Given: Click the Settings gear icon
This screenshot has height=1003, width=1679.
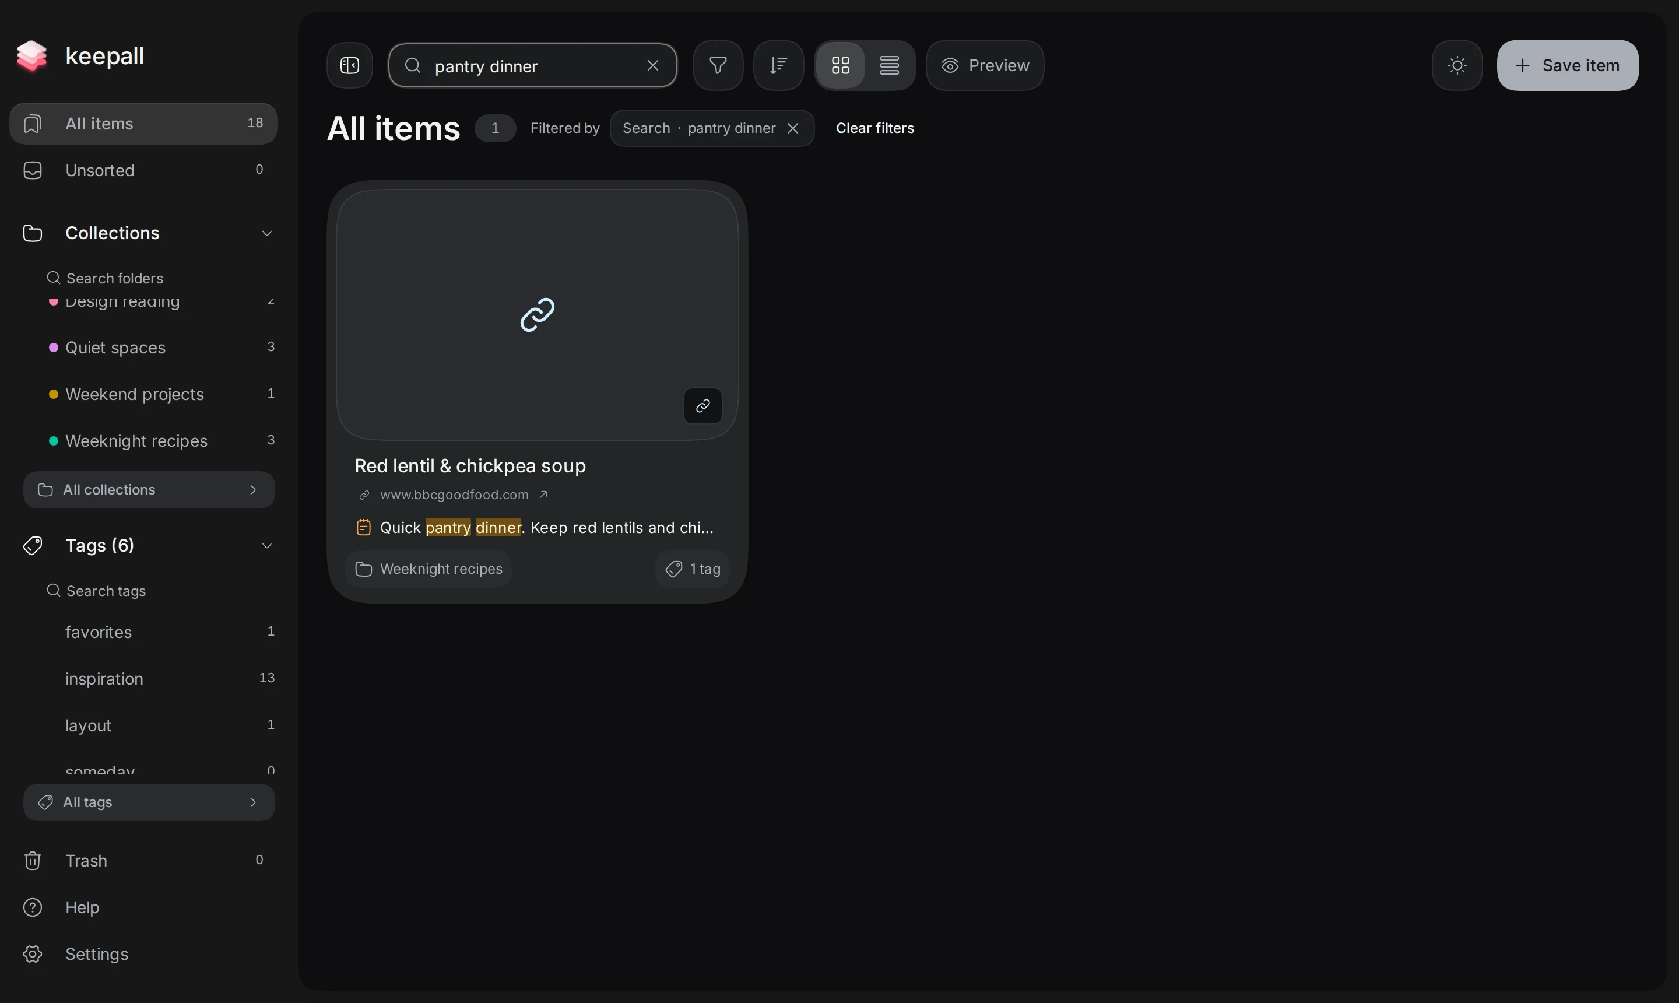Looking at the screenshot, I should (33, 953).
